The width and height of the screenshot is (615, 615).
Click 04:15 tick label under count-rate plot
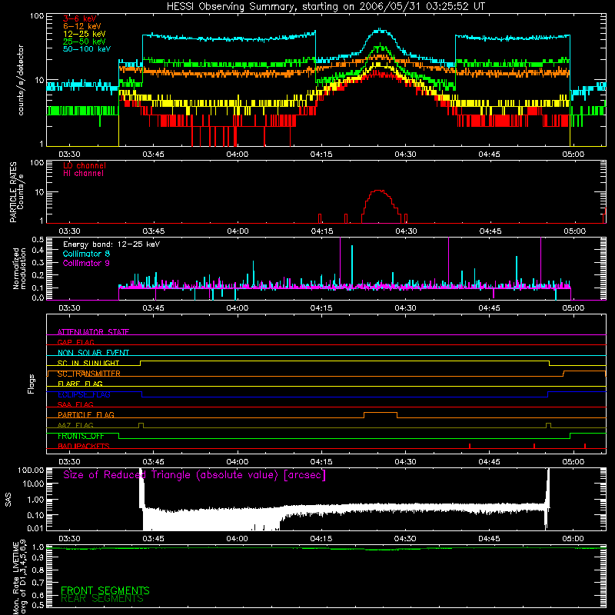(x=321, y=155)
